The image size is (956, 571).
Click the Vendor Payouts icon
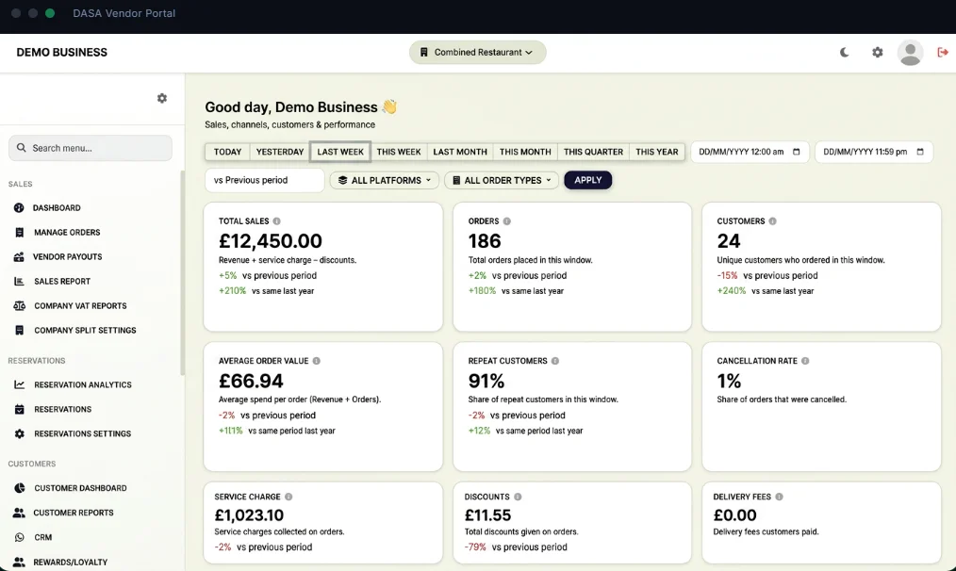[19, 256]
